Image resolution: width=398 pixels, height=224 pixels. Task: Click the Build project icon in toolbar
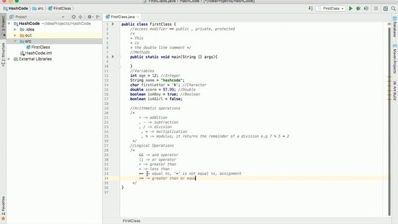click(311, 8)
